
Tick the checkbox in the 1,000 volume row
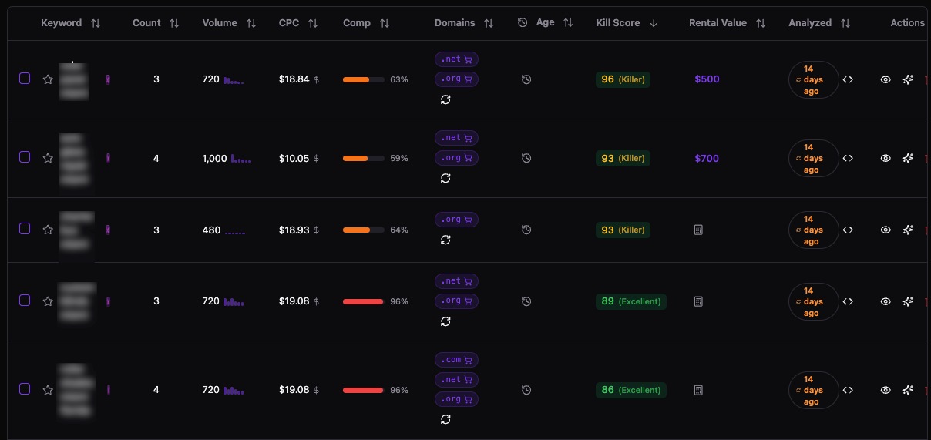tap(25, 157)
